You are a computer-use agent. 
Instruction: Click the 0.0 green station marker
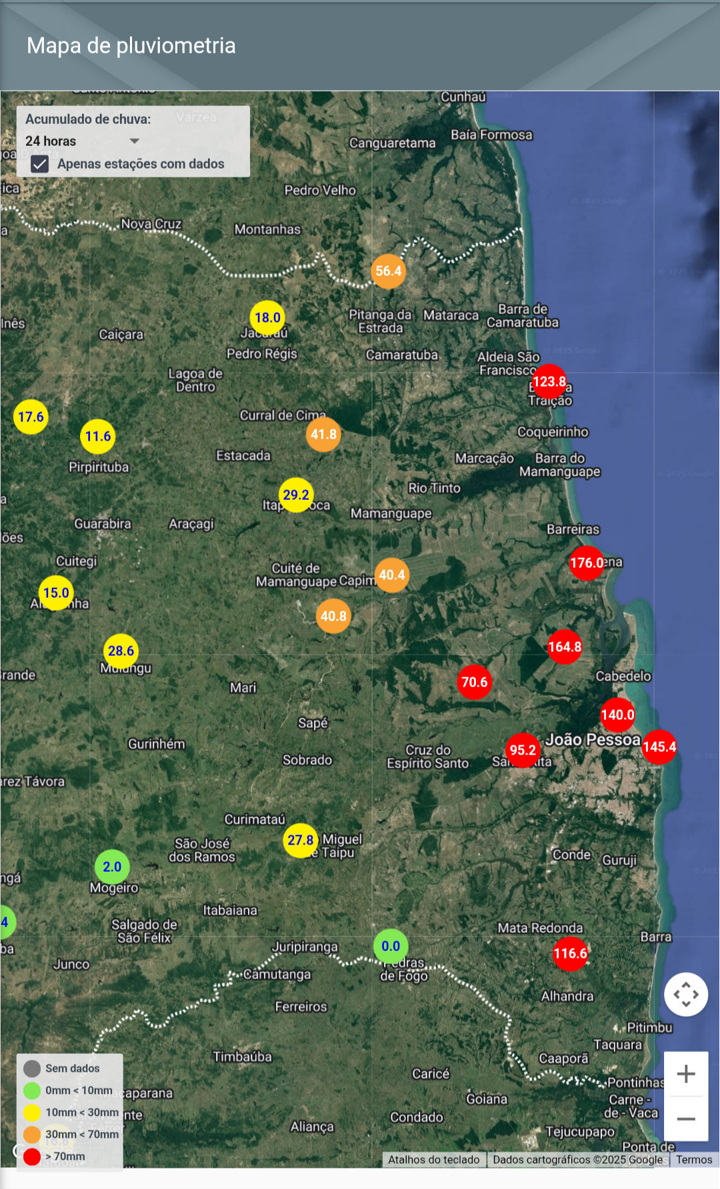[391, 946]
